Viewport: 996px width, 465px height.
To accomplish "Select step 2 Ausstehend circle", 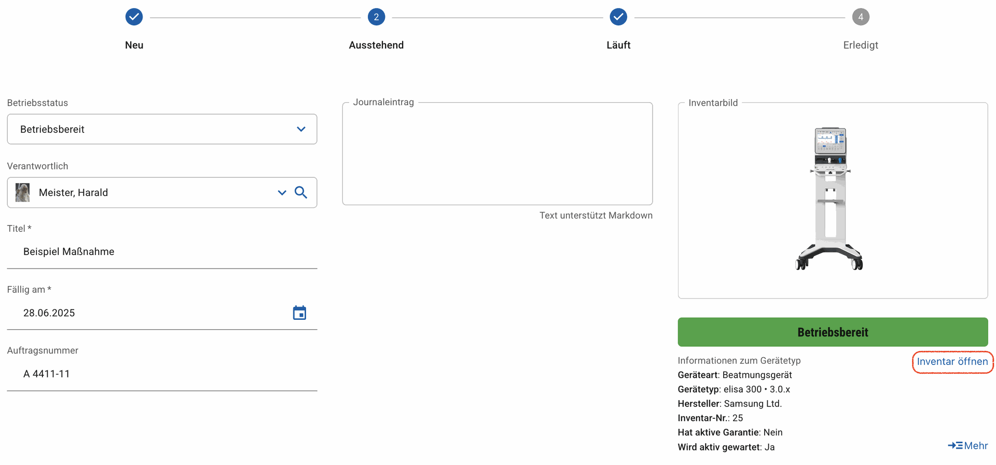I will point(376,17).
